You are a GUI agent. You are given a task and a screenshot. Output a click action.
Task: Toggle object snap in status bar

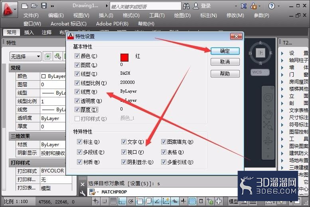click(x=140, y=201)
